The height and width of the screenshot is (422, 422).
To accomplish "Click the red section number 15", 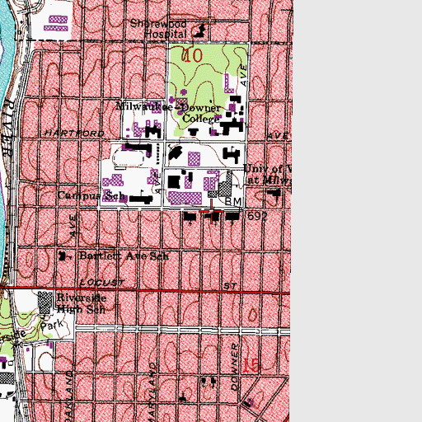I will (251, 365).
